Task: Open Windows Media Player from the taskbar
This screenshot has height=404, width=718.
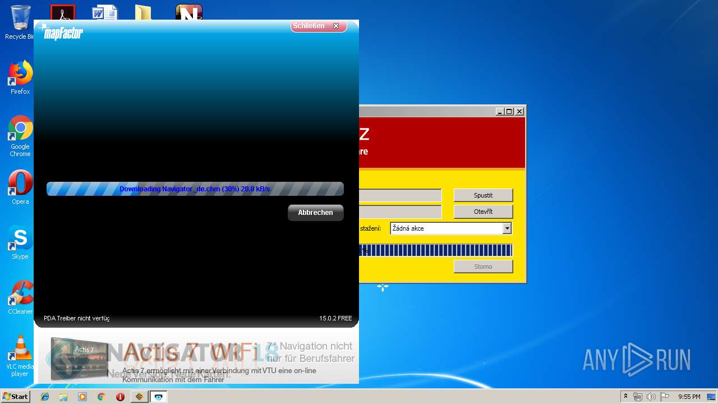Action: pos(82,397)
